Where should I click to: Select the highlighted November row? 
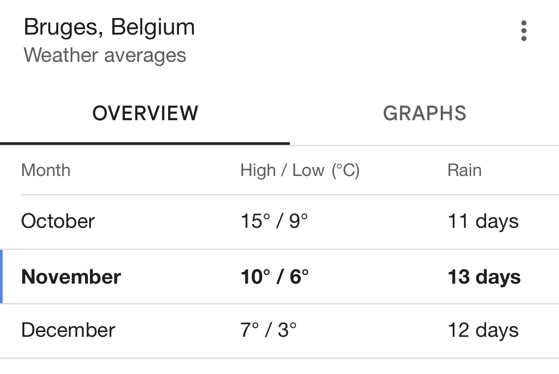coord(279,277)
